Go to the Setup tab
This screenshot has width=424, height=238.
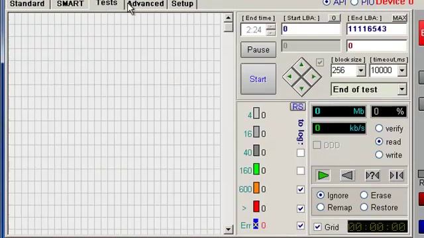point(182,4)
